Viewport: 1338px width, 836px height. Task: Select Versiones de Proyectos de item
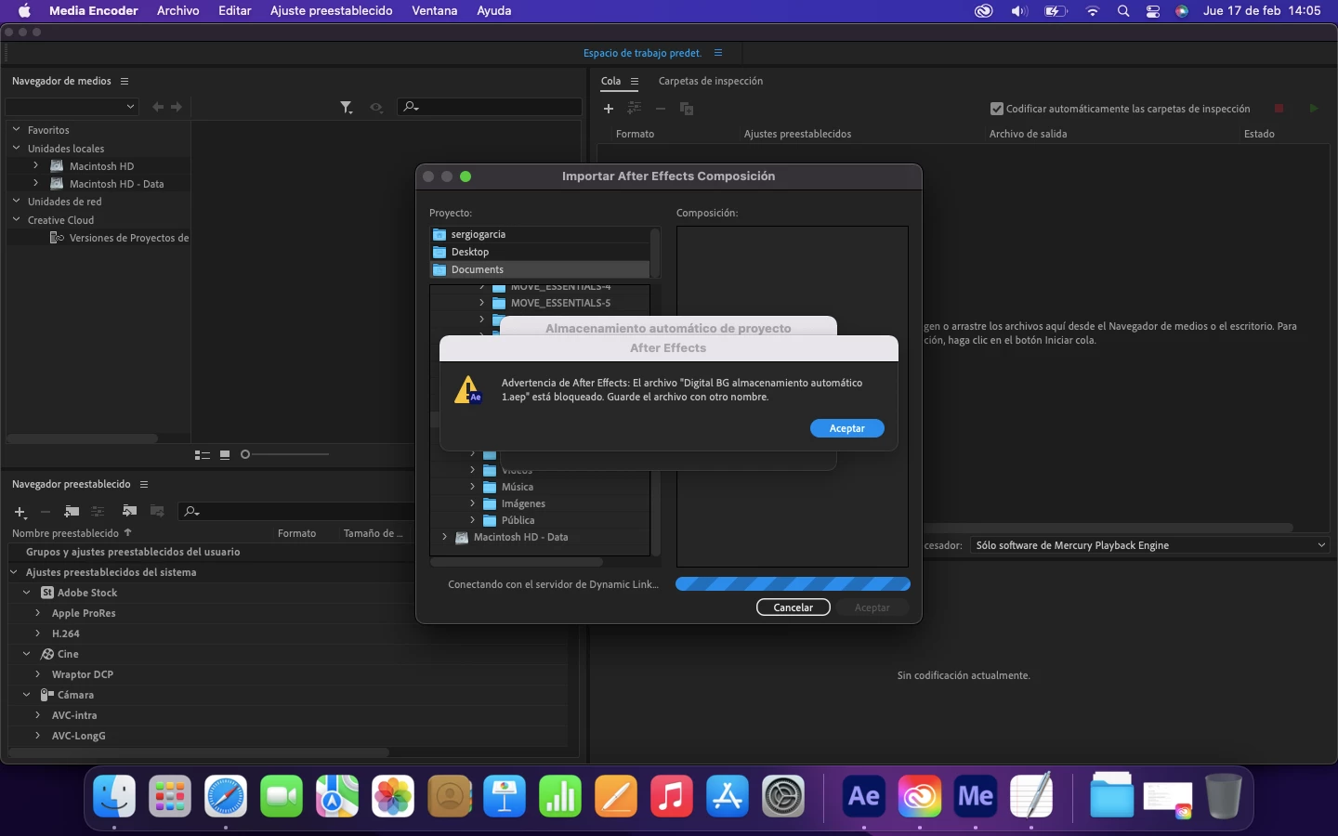click(129, 238)
